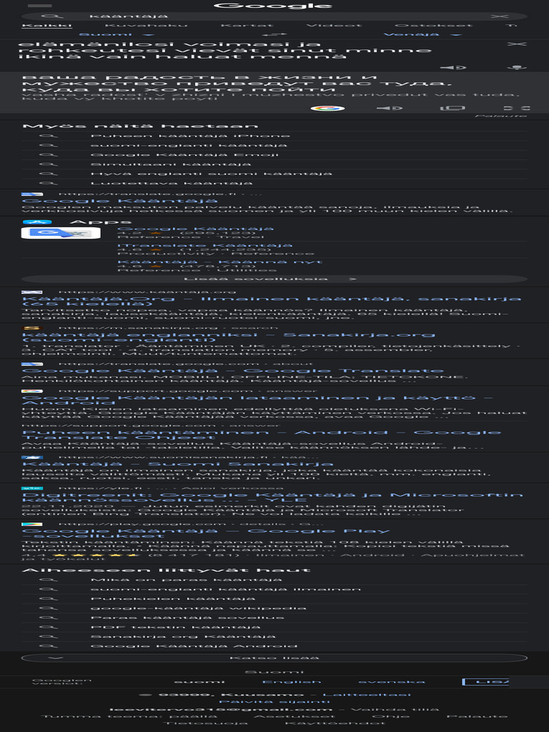Viewport: 549px width, 732px height.
Task: Switch to the Kartat tab
Action: 247,25
